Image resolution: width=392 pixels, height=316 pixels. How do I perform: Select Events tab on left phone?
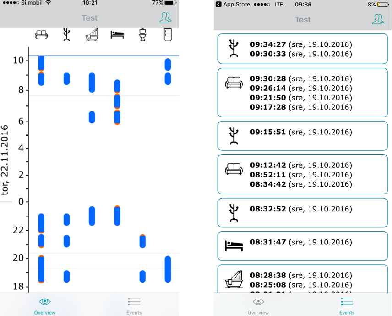[134, 306]
